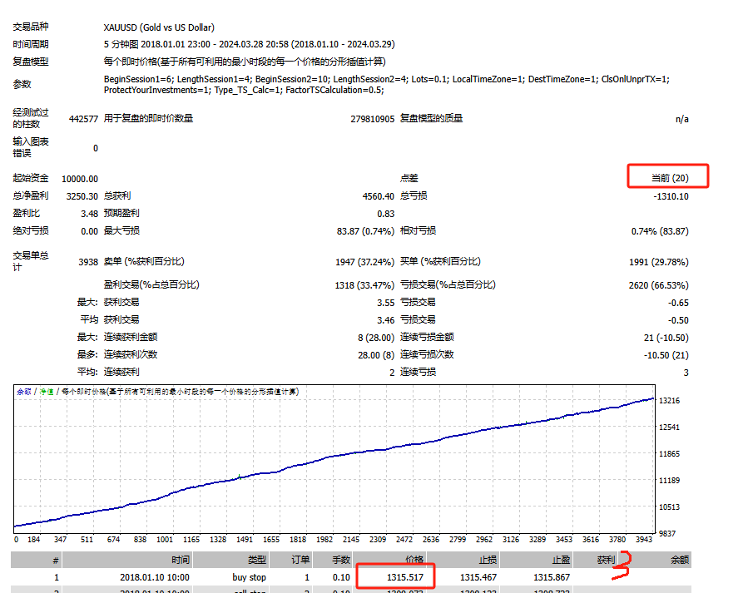Select the price cell 1315.517
The height and width of the screenshot is (593, 748).
tap(405, 577)
